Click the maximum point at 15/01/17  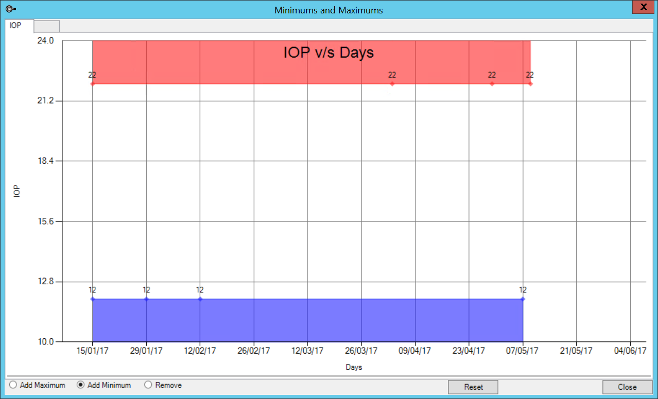coord(93,83)
